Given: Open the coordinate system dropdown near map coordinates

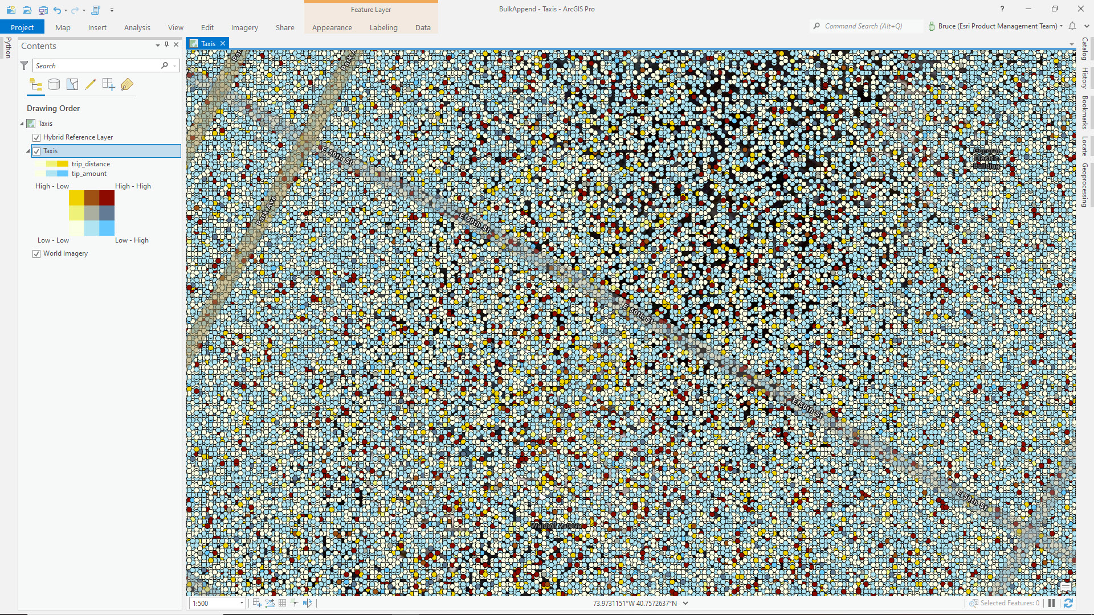Looking at the screenshot, I should pyautogui.click(x=685, y=603).
